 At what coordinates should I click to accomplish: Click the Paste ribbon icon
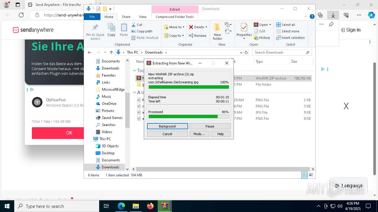124,30
